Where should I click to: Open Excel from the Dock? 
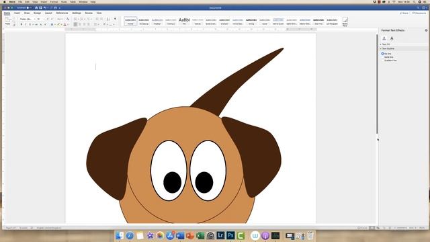coord(200,235)
